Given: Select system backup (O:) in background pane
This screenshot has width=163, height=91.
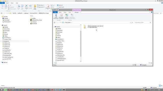Looking at the screenshot, I should coord(8,57).
